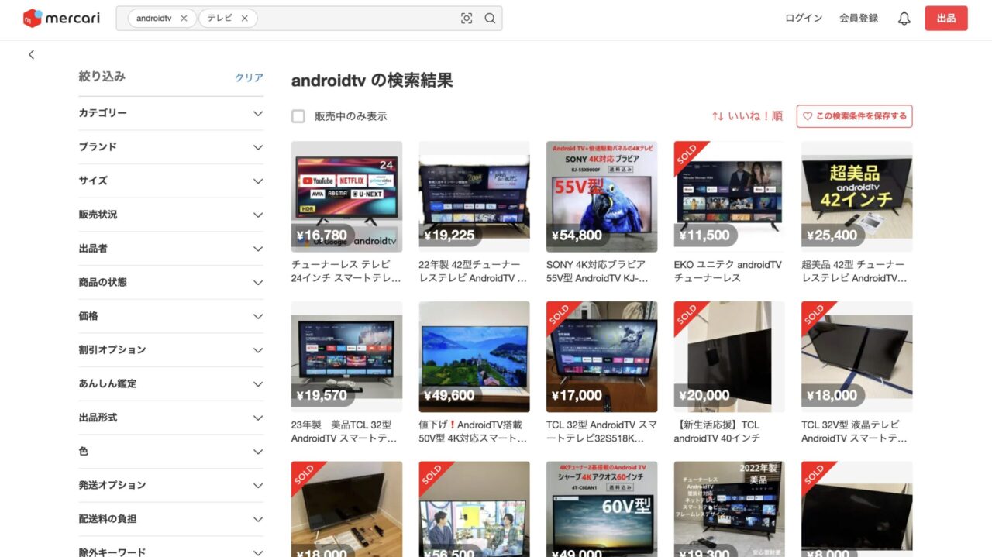Open image search camera icon
Viewport: 992px width, 557px height.
click(467, 19)
